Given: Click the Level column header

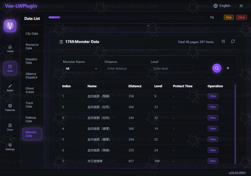Looking at the screenshot, I should 158,86.
